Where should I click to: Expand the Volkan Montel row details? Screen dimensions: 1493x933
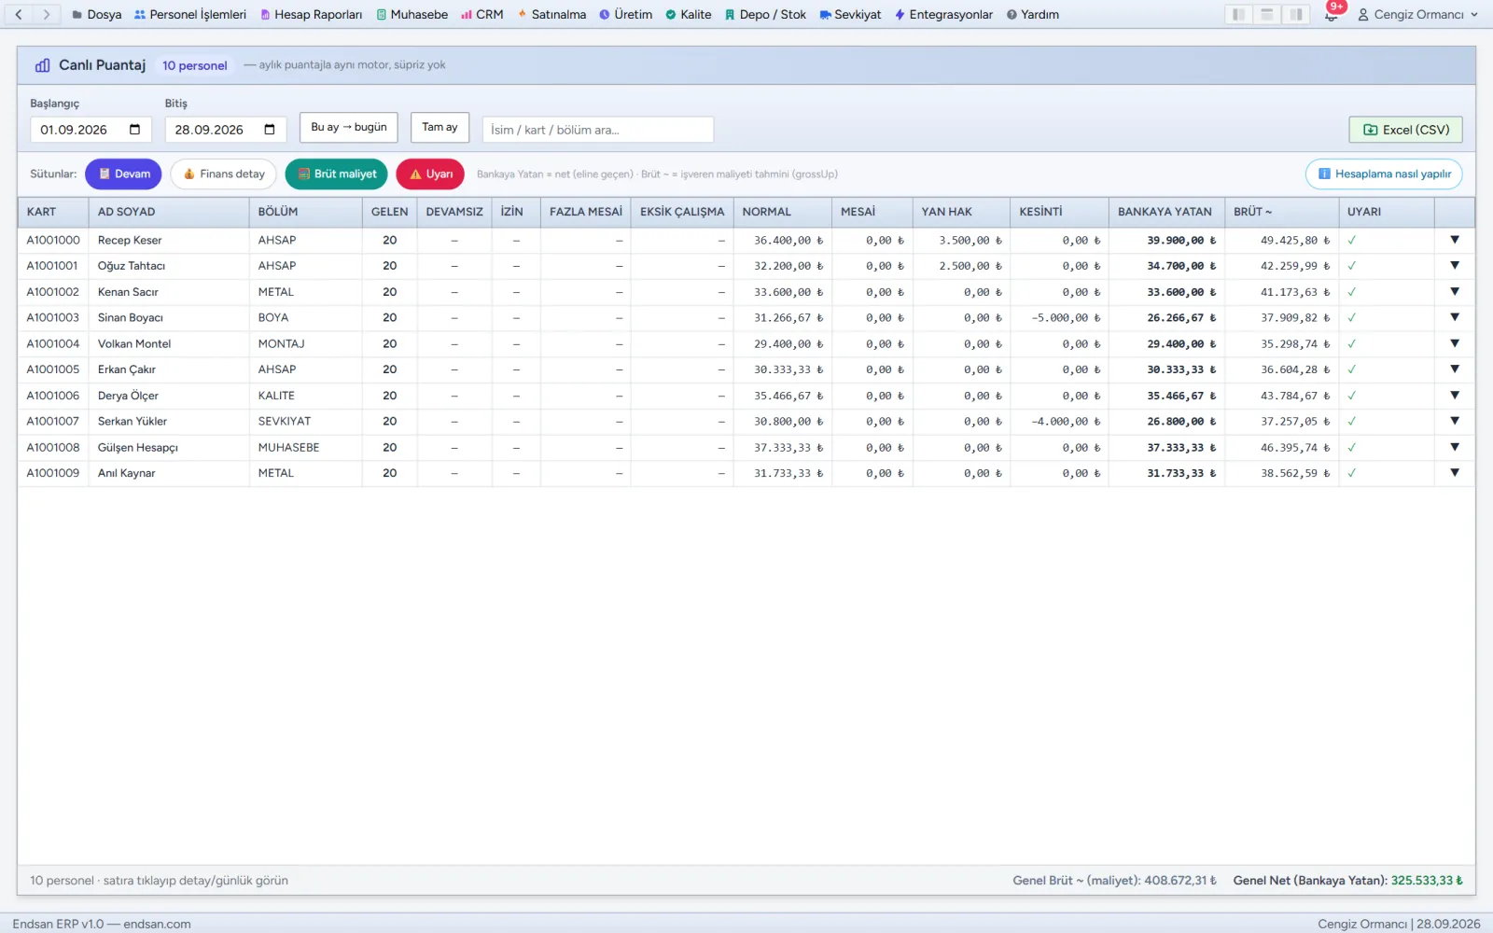click(x=1455, y=344)
